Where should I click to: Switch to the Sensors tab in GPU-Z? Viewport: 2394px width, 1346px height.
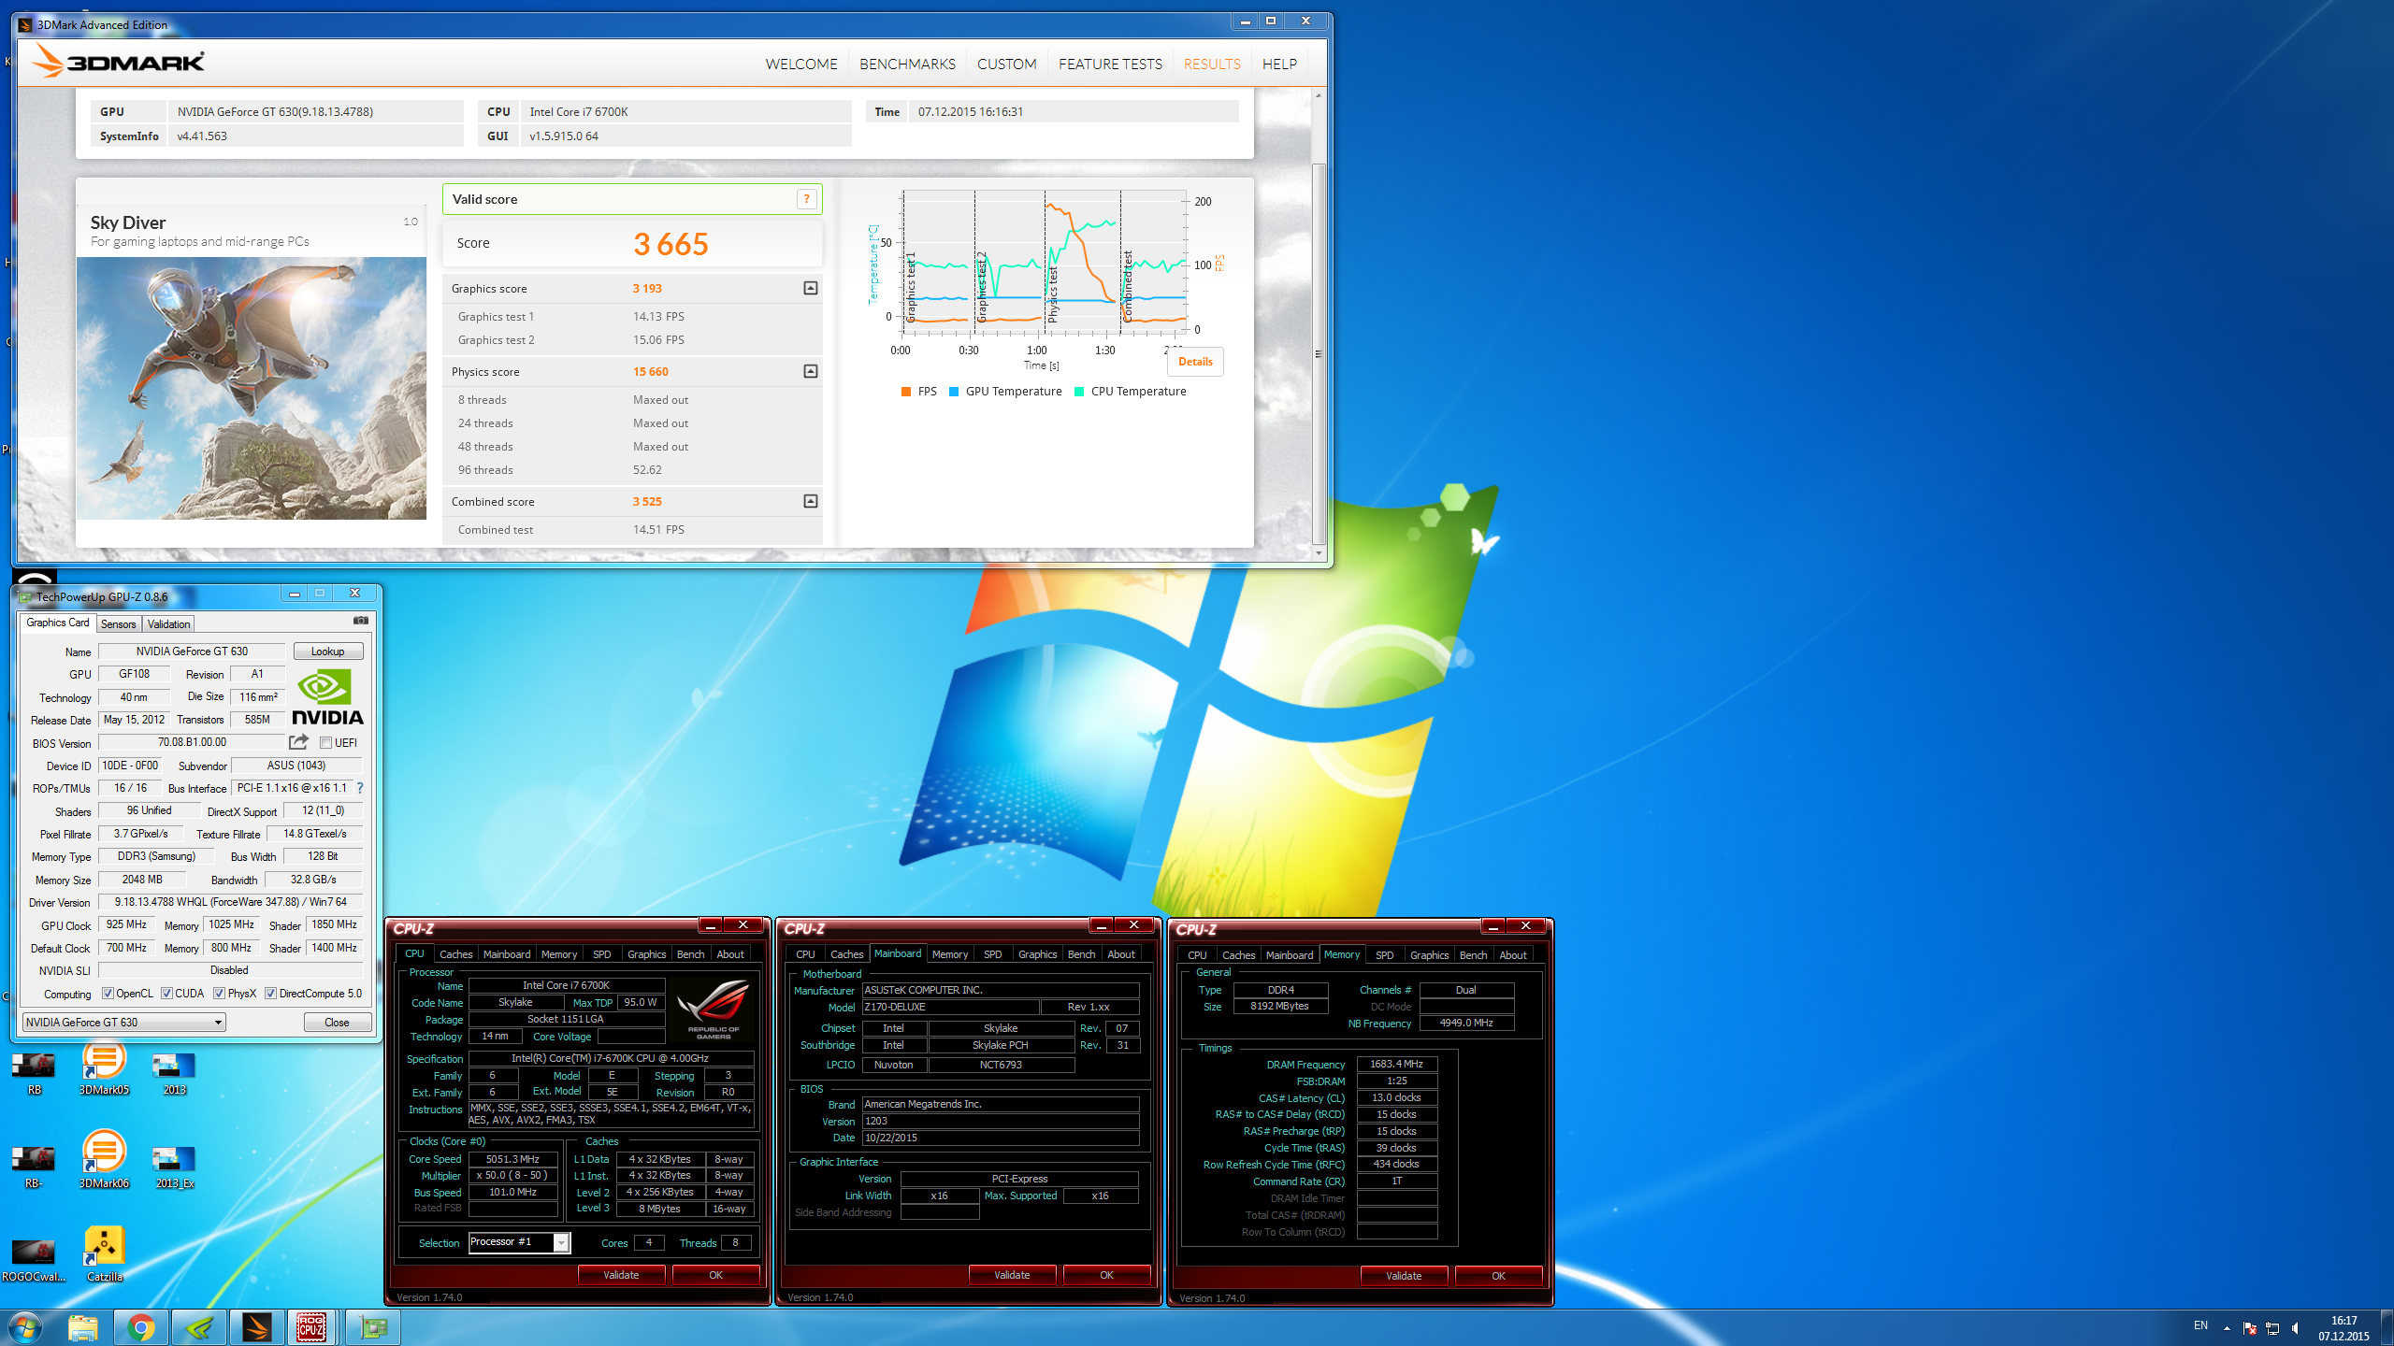119,623
